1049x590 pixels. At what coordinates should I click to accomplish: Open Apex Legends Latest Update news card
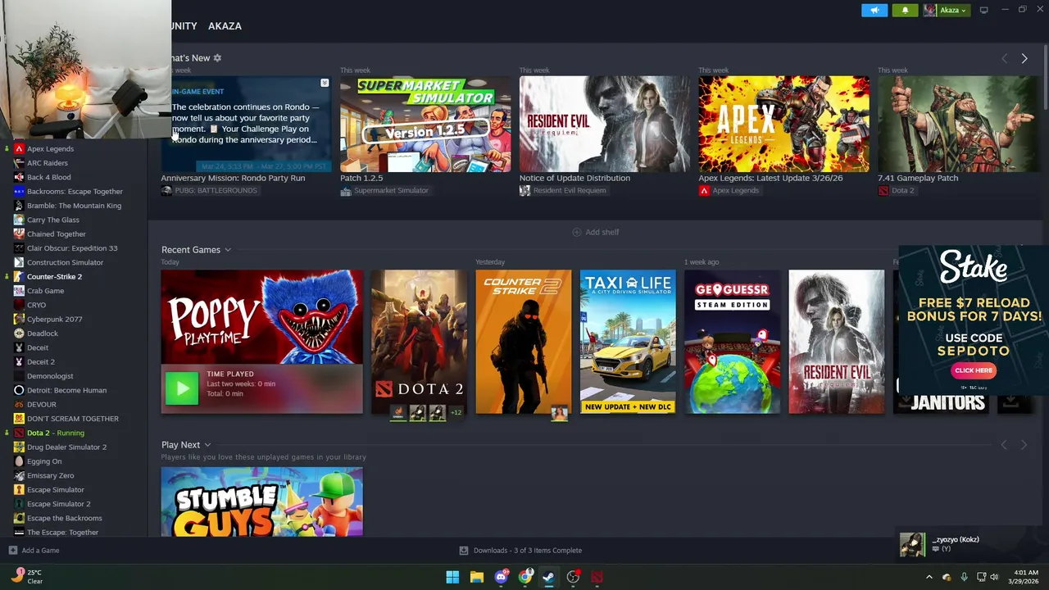point(784,124)
